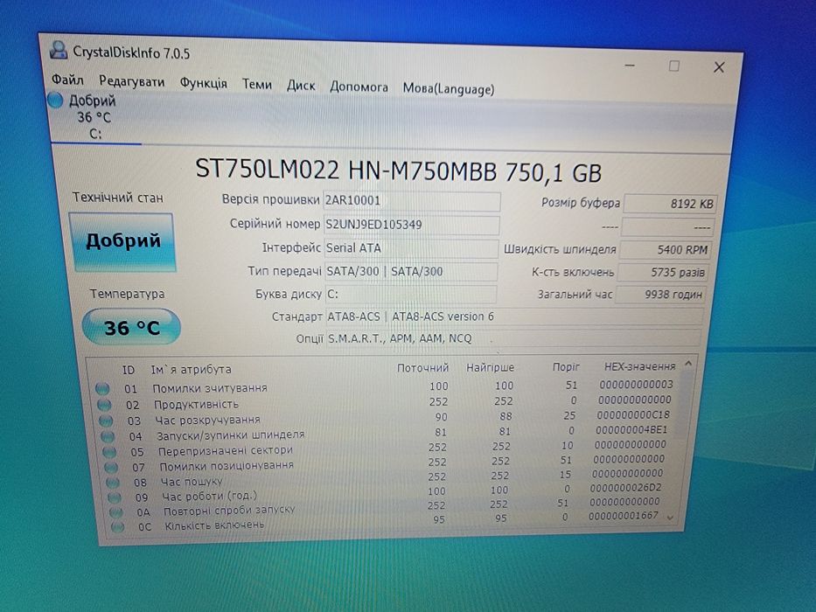Click HEX value 000000000C18
Image resolution: width=816 pixels, height=612 pixels.
pyautogui.click(x=633, y=414)
